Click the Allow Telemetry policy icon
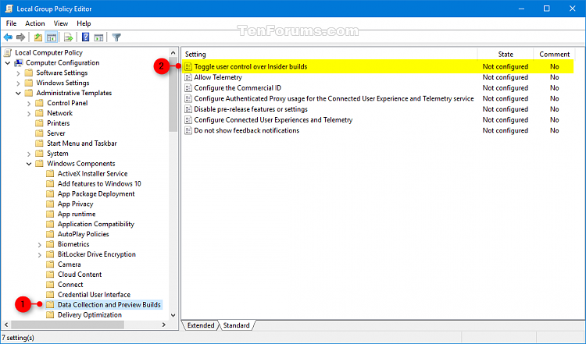 pos(188,77)
